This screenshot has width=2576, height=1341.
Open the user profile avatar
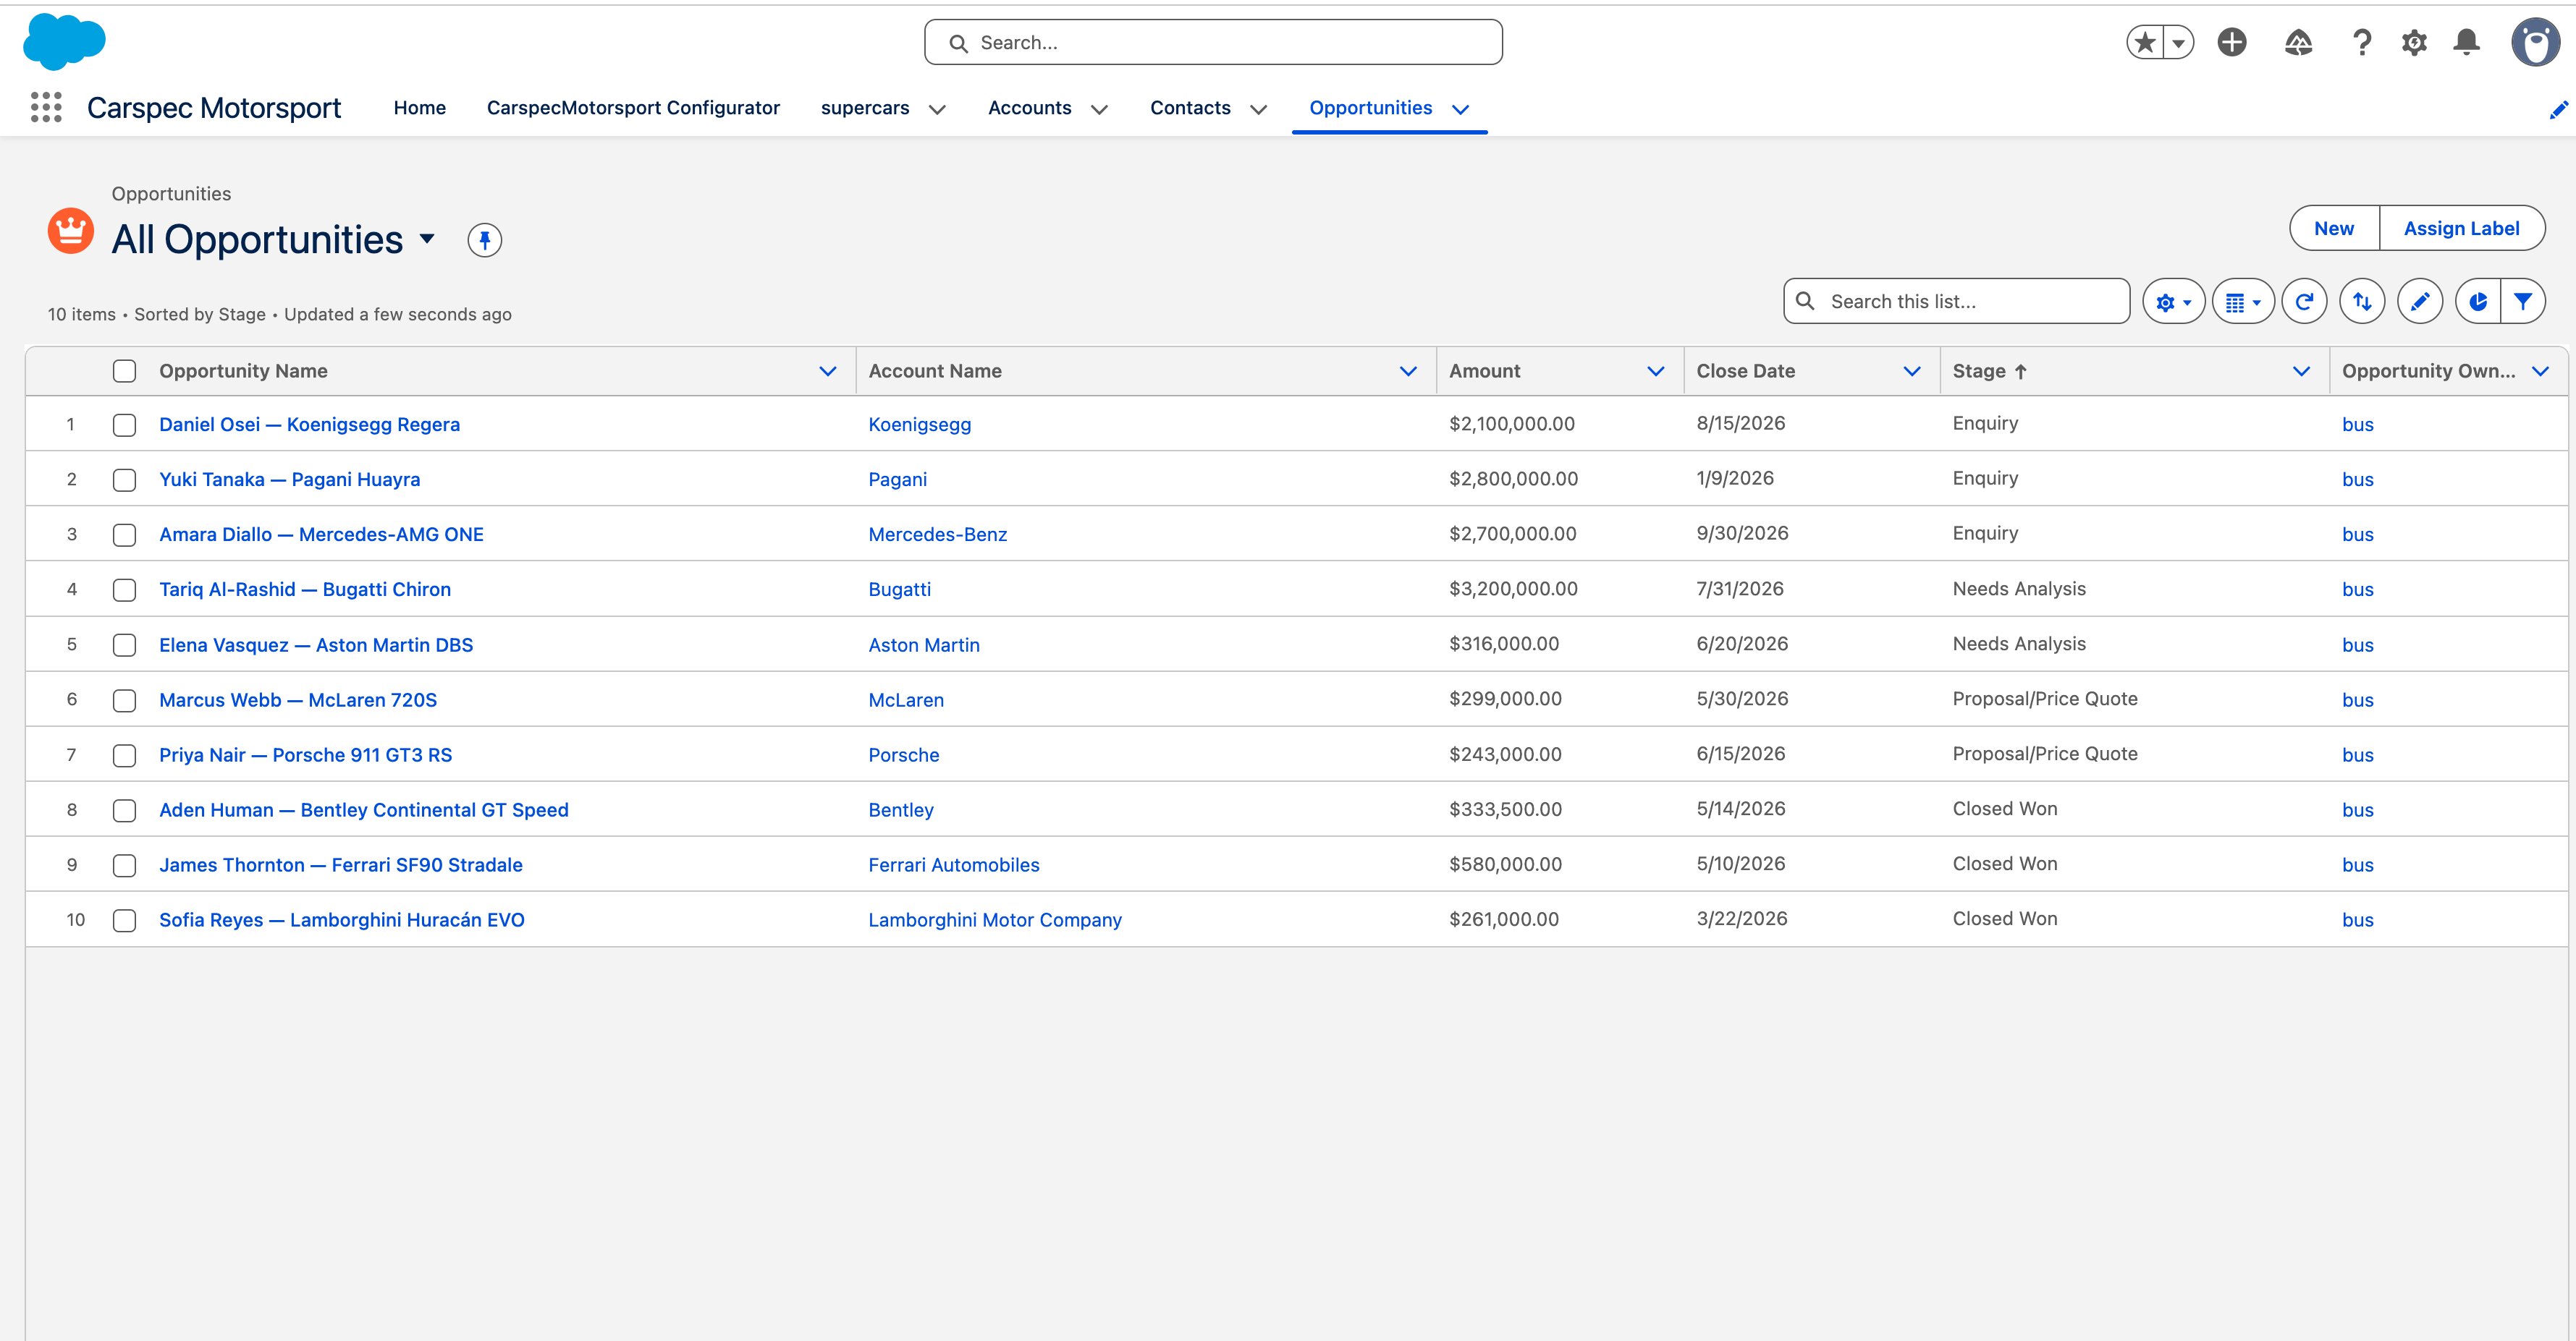click(x=2535, y=42)
